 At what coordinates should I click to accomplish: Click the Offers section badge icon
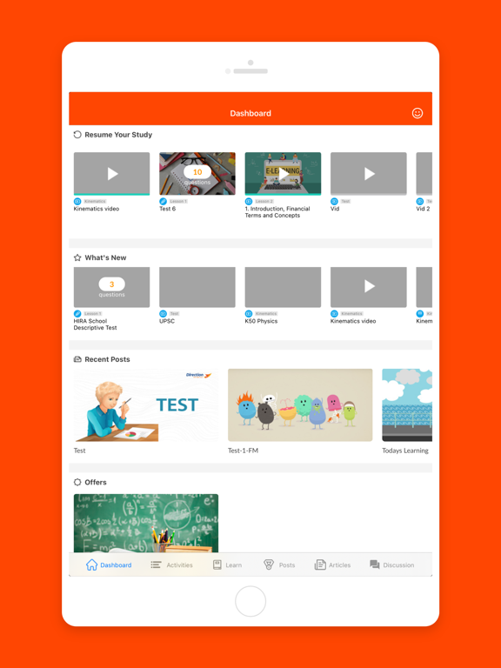click(77, 482)
